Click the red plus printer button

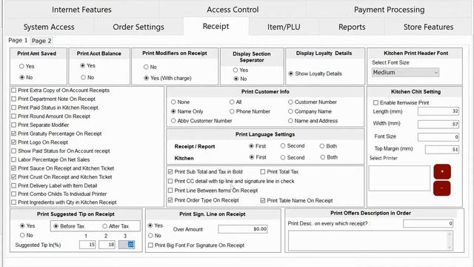[x=442, y=171]
